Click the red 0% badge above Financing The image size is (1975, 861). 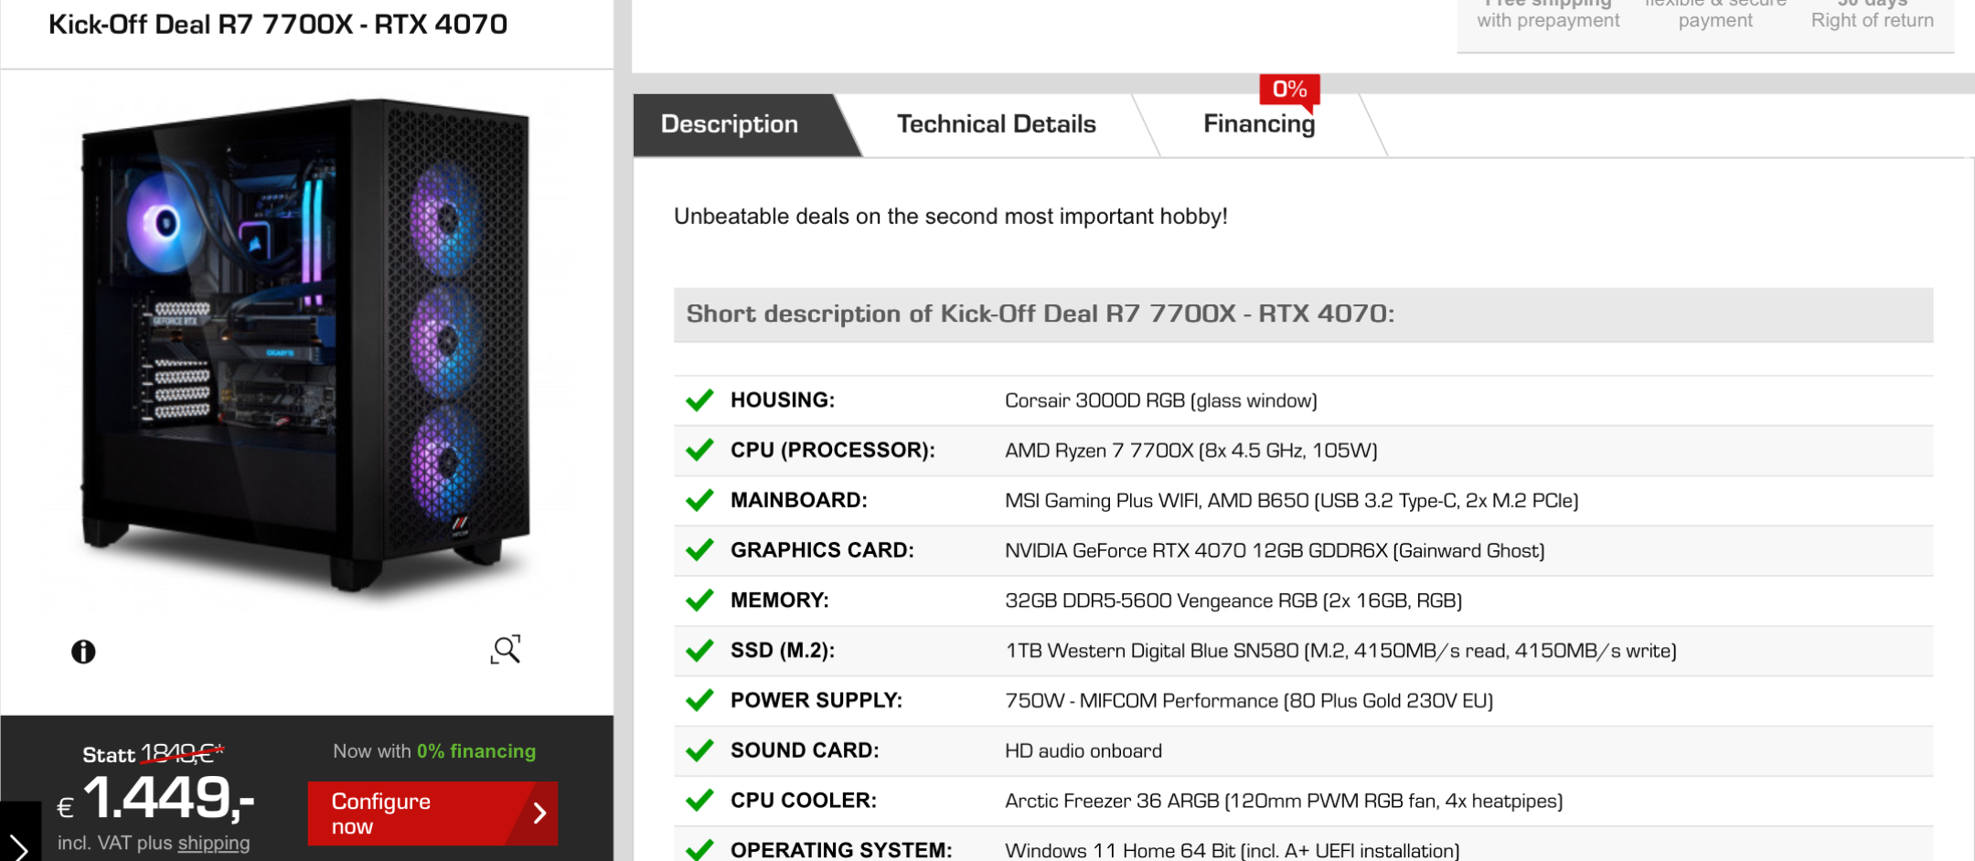point(1289,90)
